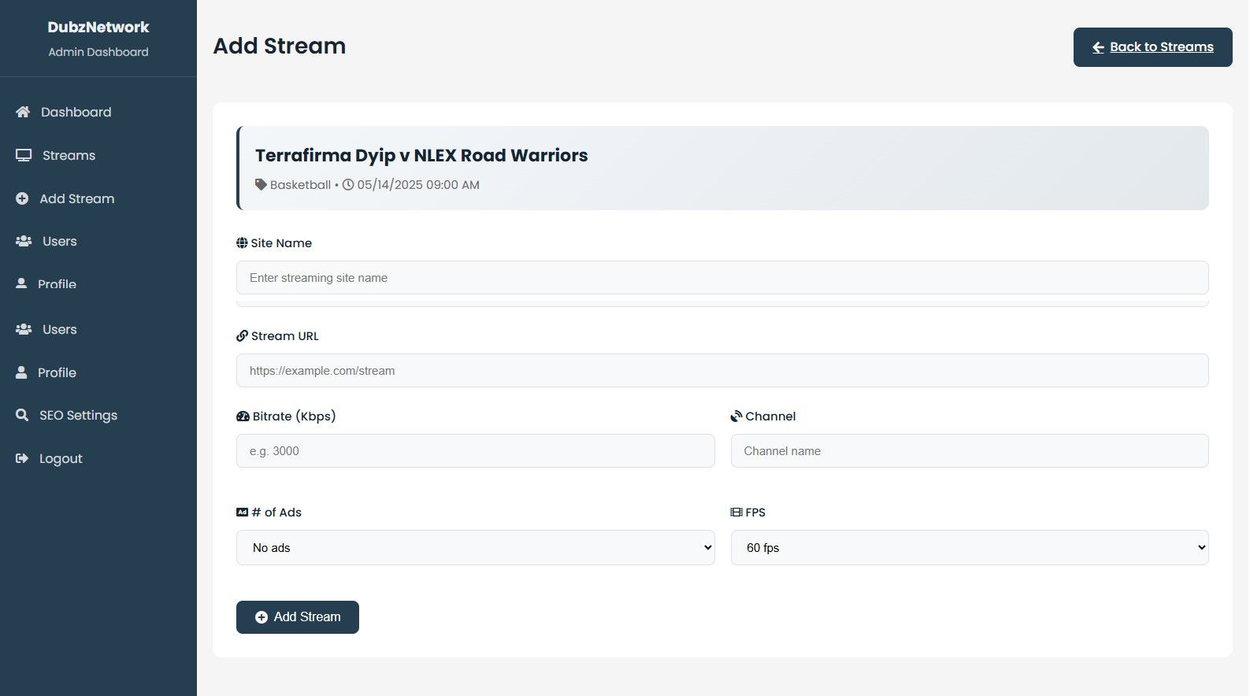The image size is (1250, 696).
Task: Open the second Users sidebar entry
Action: (x=98, y=329)
